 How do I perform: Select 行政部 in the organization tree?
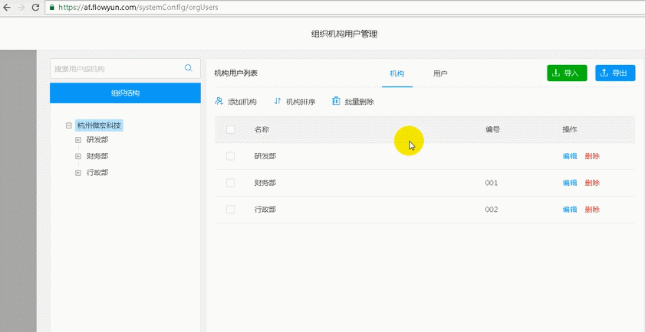pos(97,173)
